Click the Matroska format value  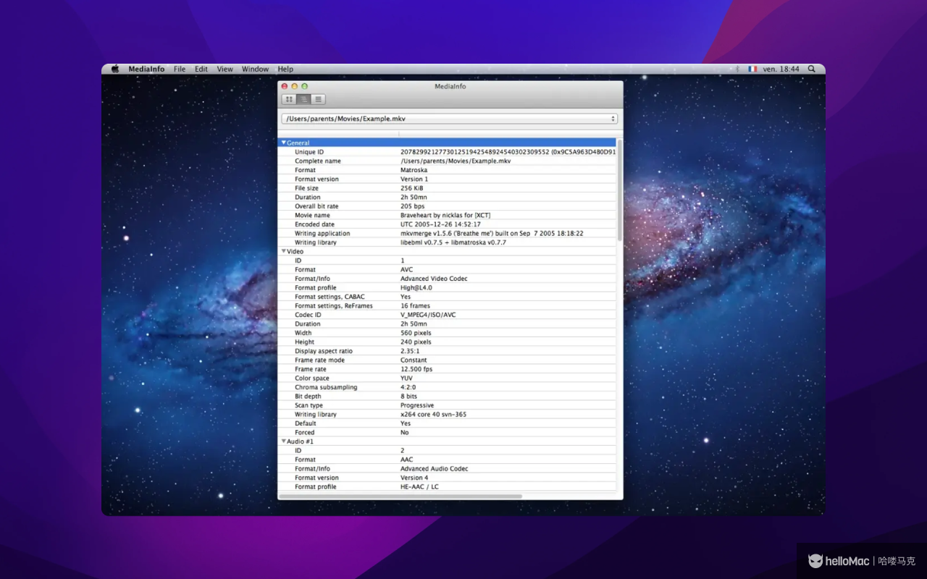click(x=414, y=170)
